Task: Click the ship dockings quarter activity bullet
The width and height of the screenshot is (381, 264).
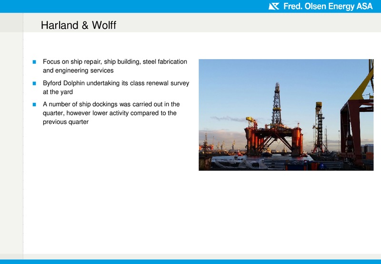Action: coord(111,113)
